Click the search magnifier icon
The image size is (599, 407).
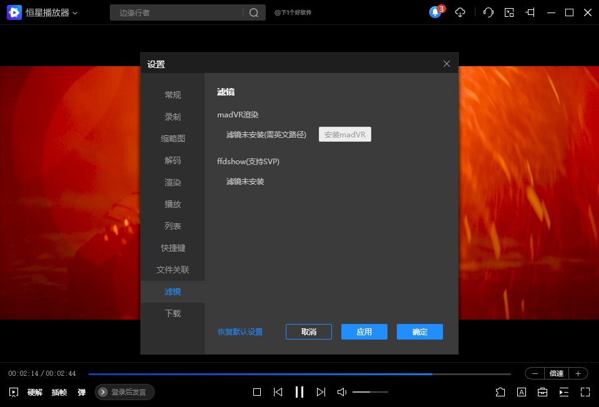tap(254, 12)
